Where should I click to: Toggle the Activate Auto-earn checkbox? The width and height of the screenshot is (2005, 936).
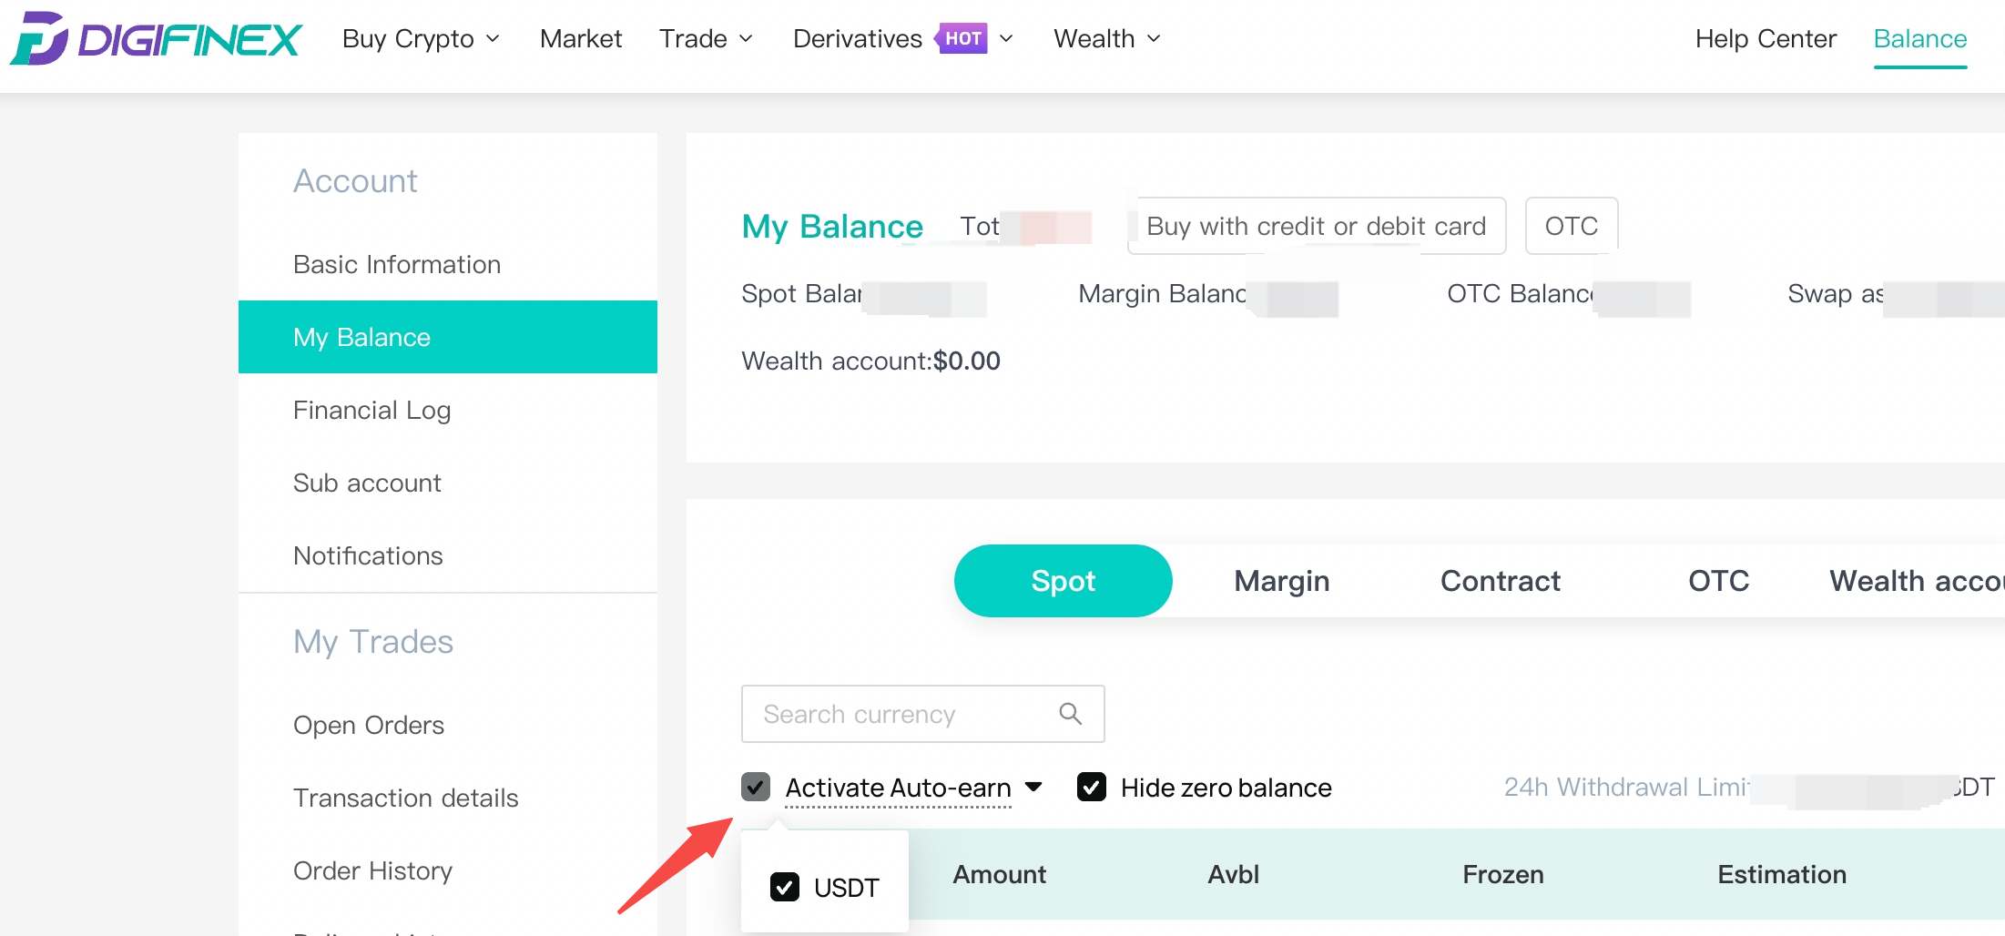click(x=756, y=787)
